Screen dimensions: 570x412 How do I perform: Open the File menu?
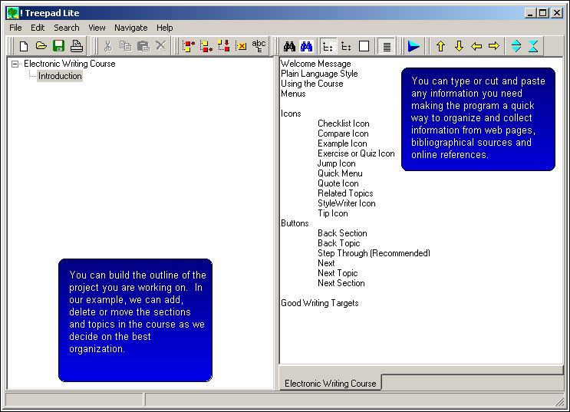point(15,28)
